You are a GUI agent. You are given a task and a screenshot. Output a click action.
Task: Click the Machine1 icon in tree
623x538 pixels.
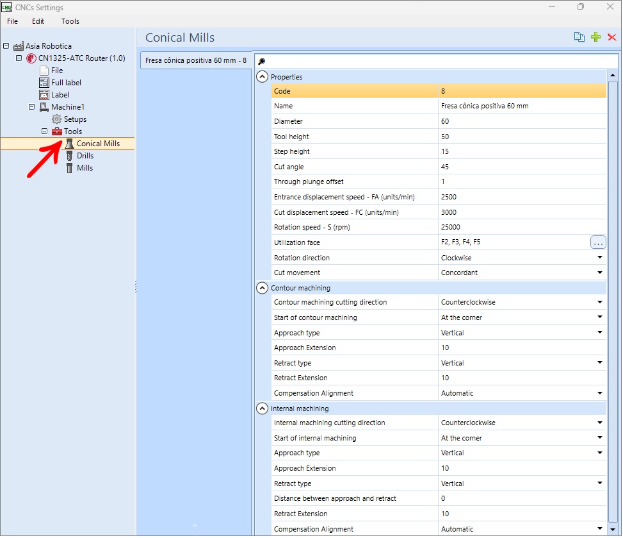coord(44,107)
